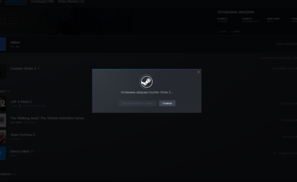Open the STALLTRASH | CL profile tab

click(71, 2)
